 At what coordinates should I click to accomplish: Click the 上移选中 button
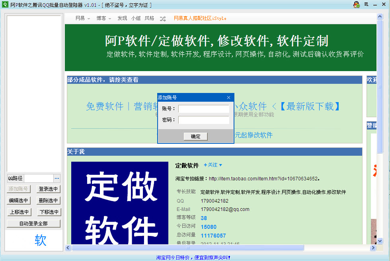(x=19, y=212)
